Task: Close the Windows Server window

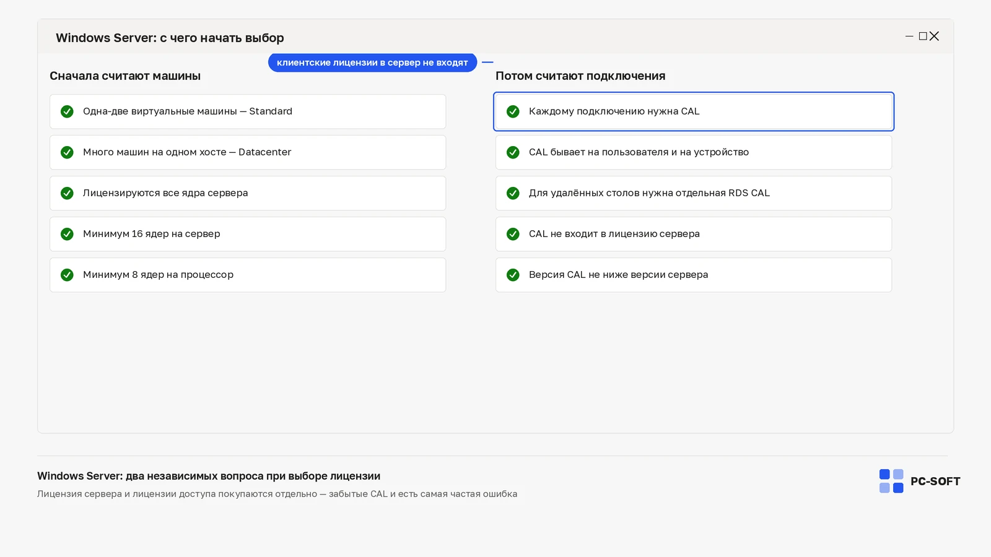Action: coord(935,37)
